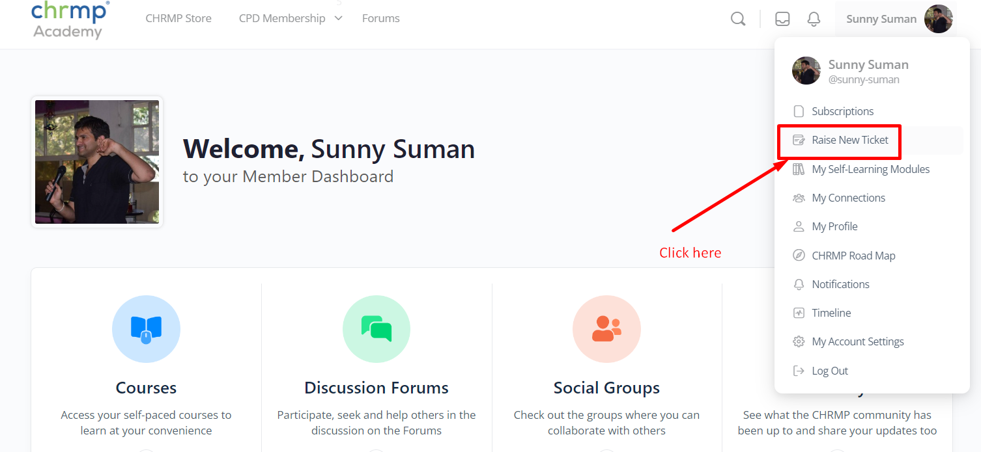The image size is (981, 452).
Task: Click the Social Groups people icon
Action: point(606,328)
